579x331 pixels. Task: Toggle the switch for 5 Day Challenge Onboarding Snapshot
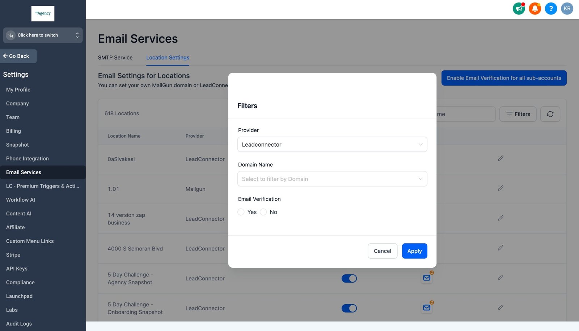coord(349,308)
